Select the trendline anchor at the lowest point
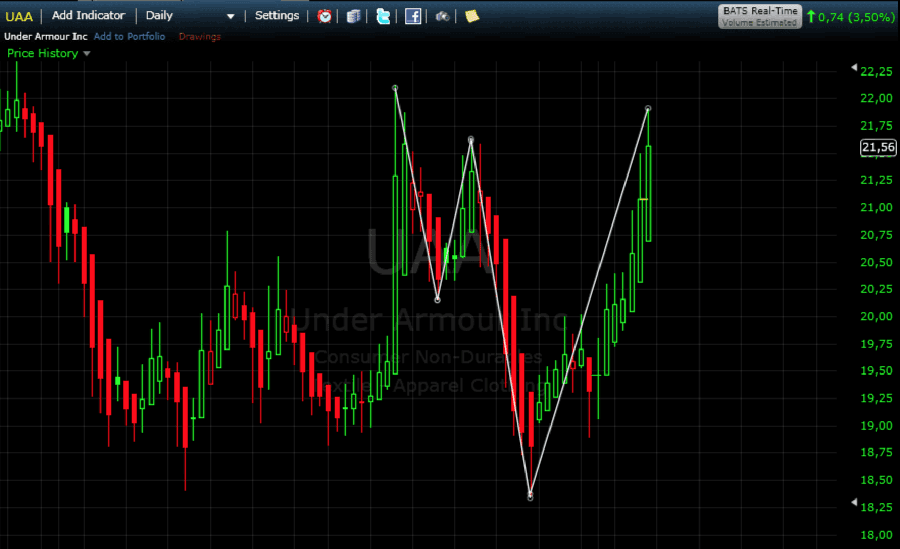The width and height of the screenshot is (900, 549). click(x=530, y=496)
